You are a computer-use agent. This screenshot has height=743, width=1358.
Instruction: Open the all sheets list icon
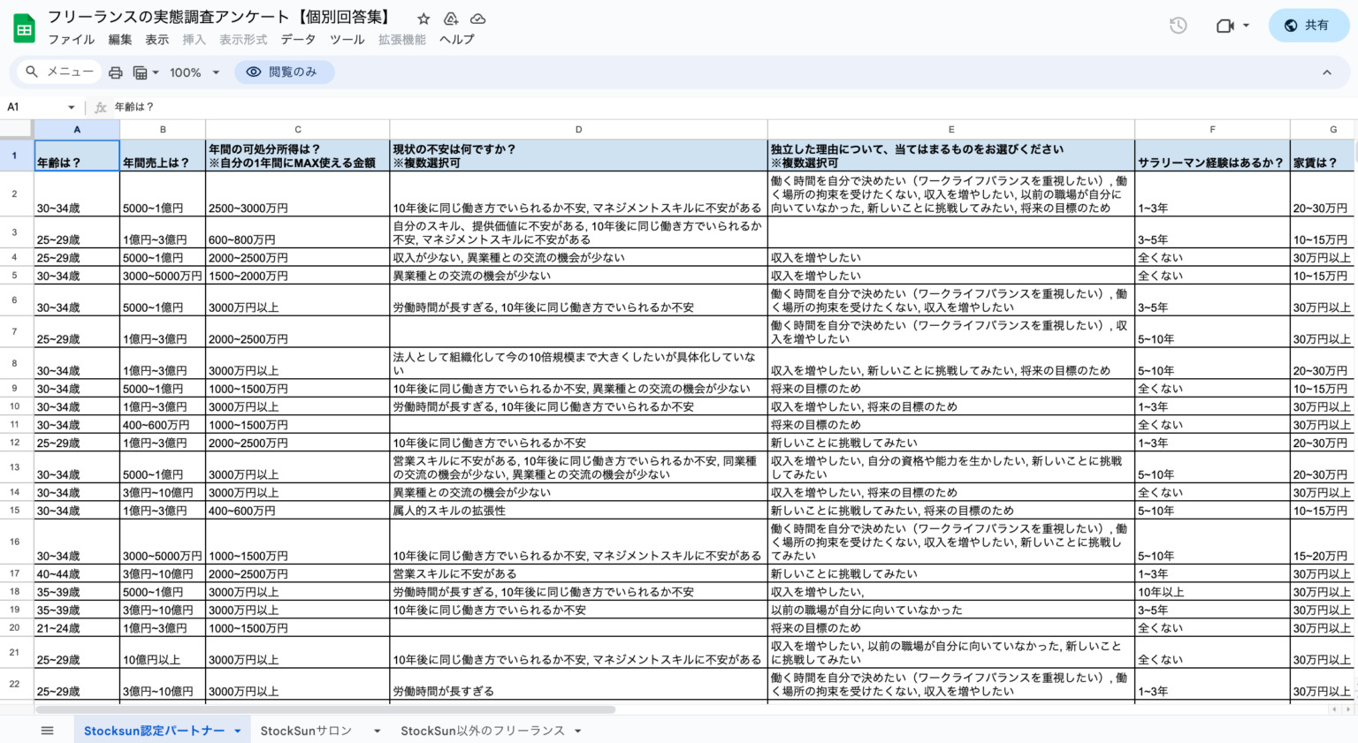point(48,731)
